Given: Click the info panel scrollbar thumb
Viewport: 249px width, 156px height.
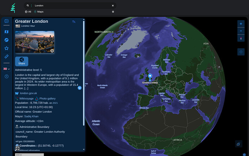Looking at the screenshot, I should [x=84, y=73].
